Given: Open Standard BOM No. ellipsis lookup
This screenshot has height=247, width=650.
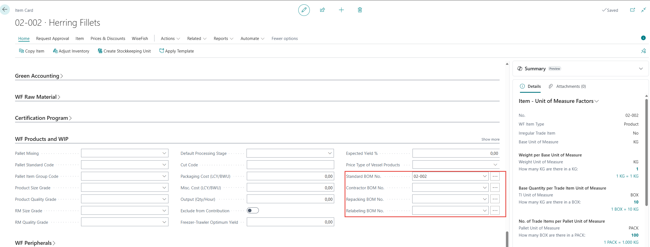Looking at the screenshot, I should (x=495, y=176).
